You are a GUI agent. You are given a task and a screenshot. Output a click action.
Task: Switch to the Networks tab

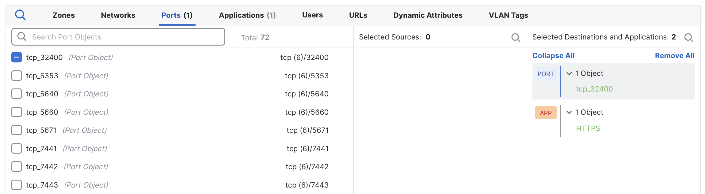pyautogui.click(x=118, y=15)
